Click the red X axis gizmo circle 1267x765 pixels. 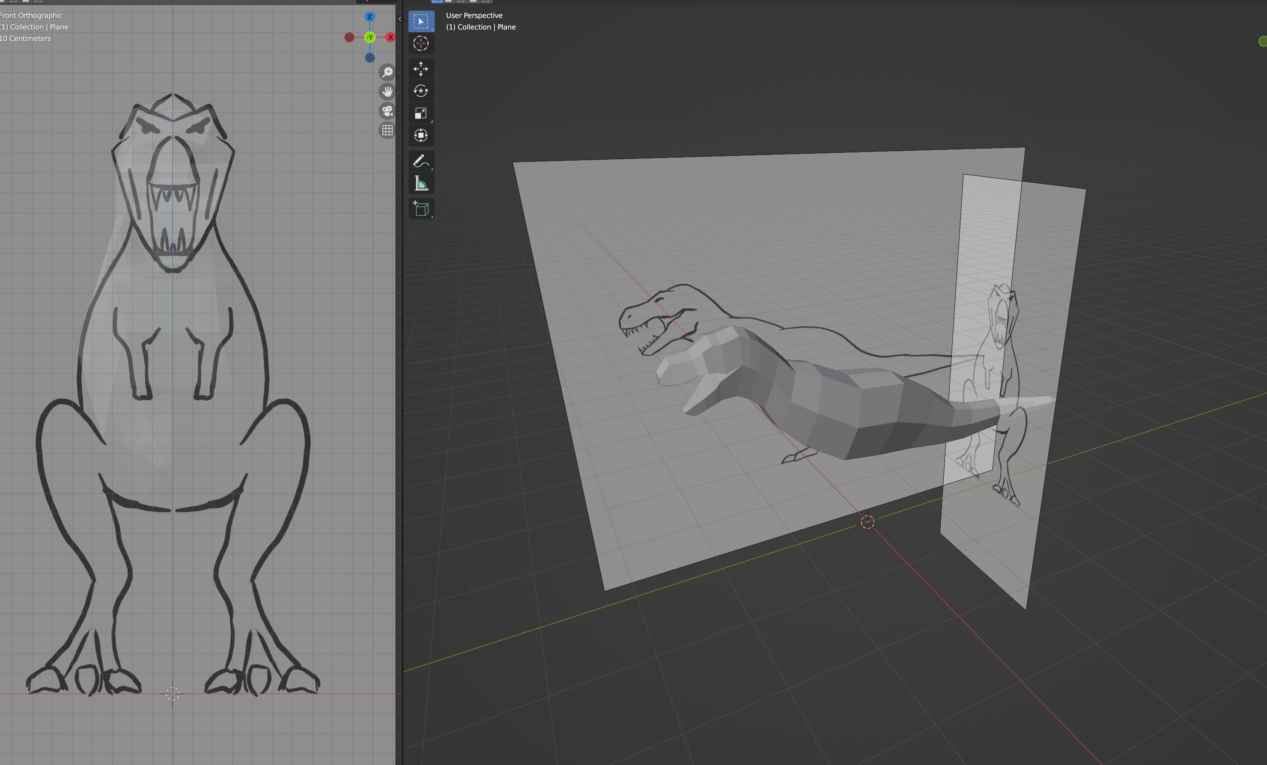[x=391, y=38]
